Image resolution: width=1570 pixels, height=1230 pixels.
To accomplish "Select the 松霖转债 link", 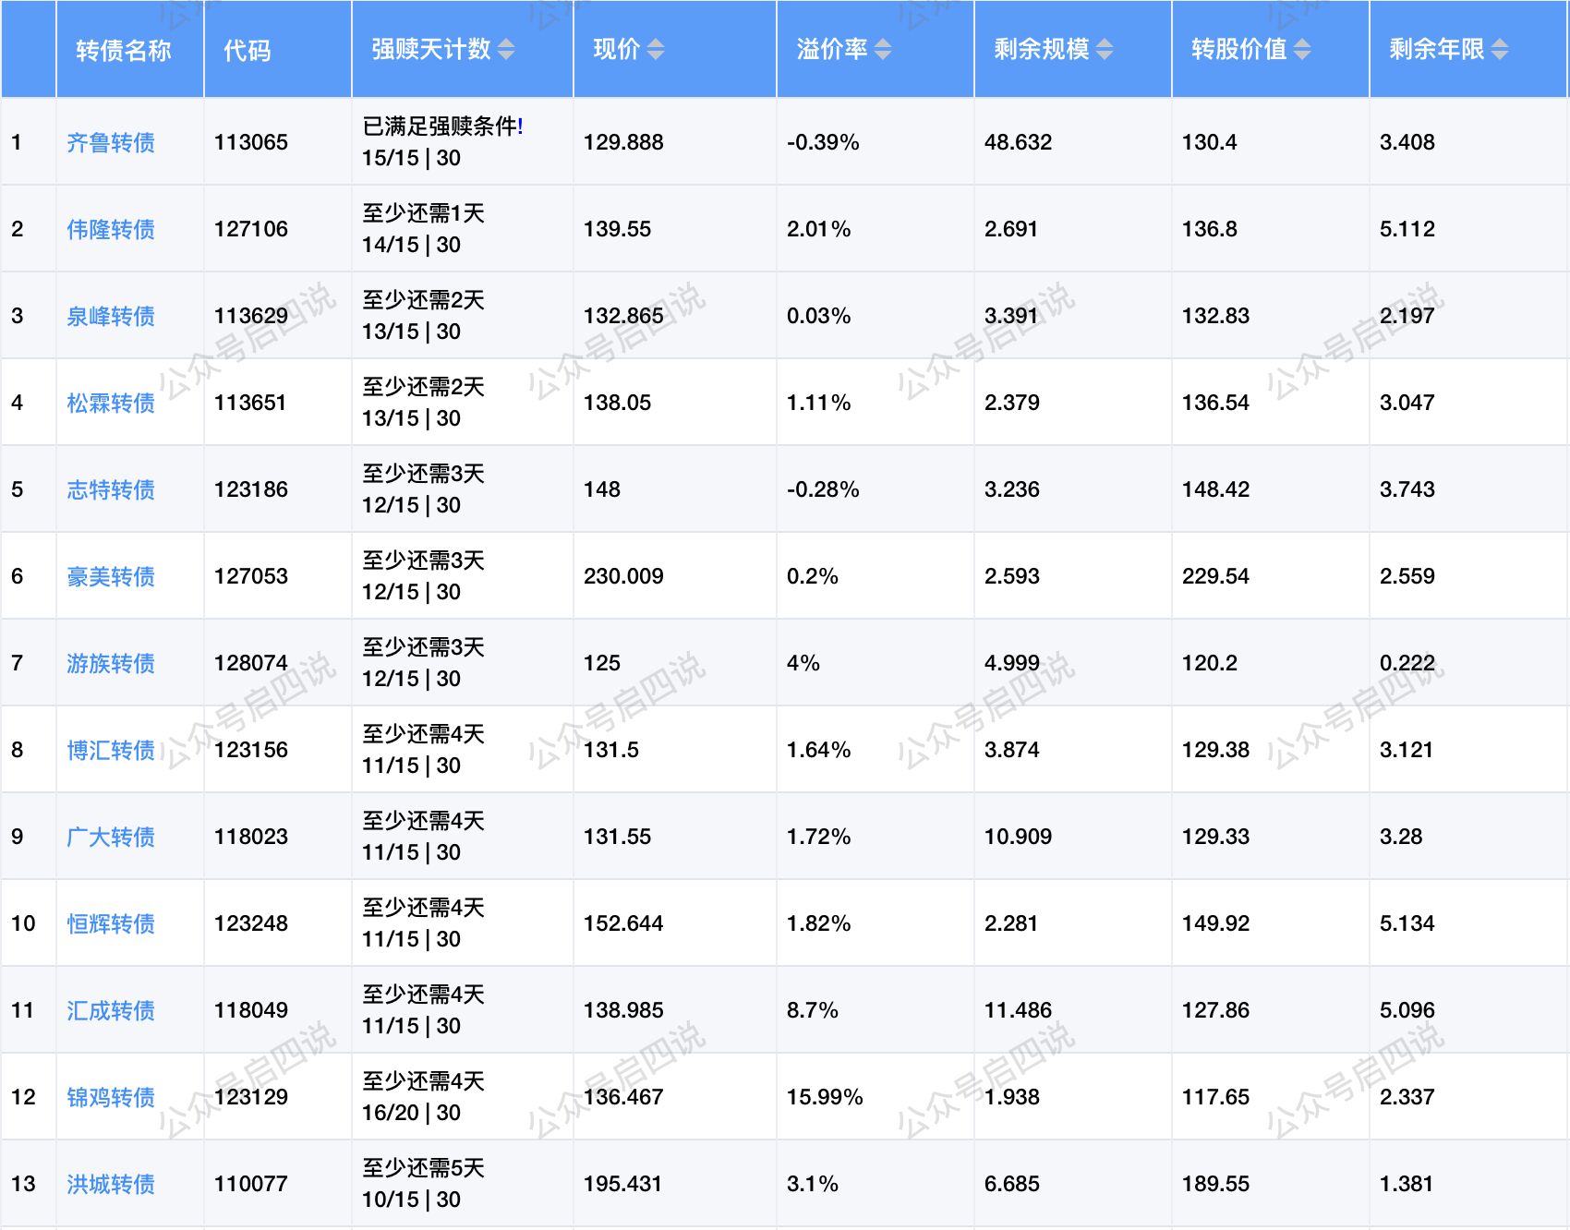I will (x=111, y=404).
